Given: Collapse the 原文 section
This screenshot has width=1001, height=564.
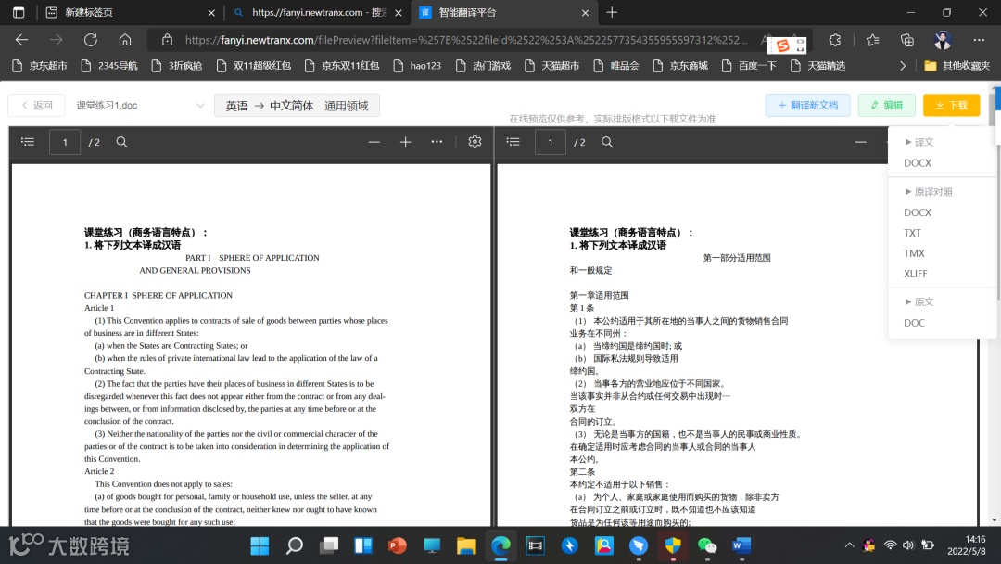Looking at the screenshot, I should pos(919,301).
